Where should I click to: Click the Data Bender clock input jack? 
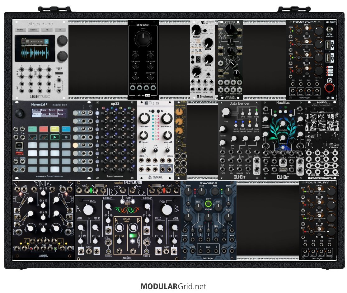point(223,152)
